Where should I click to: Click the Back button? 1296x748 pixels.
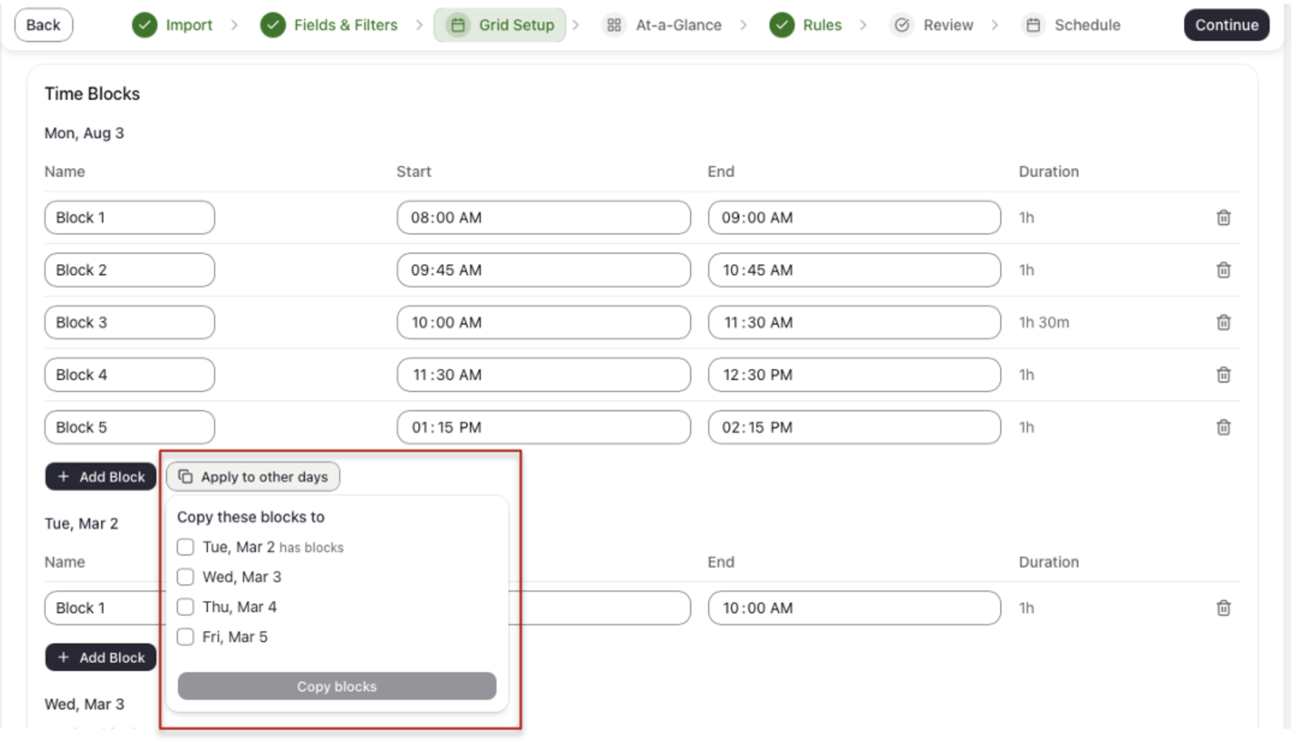(43, 25)
